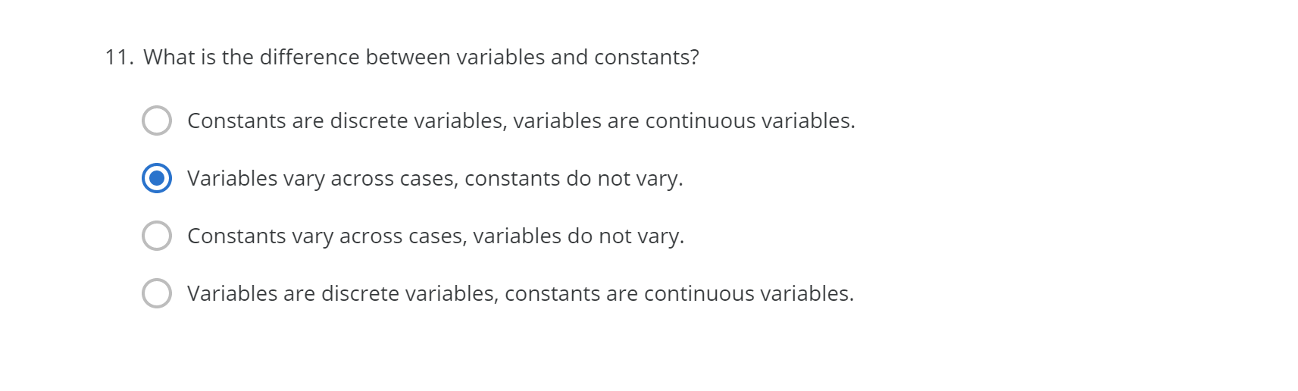Choose the first answer option's empty circle
The width and height of the screenshot is (1298, 391).
(x=157, y=120)
